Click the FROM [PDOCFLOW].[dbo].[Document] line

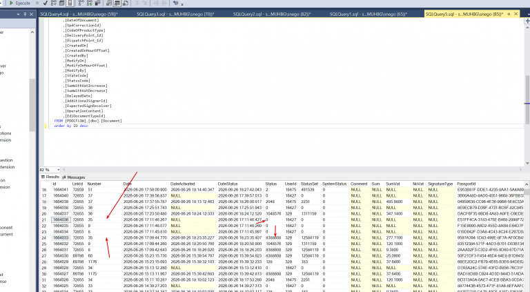pyautogui.click(x=88, y=121)
